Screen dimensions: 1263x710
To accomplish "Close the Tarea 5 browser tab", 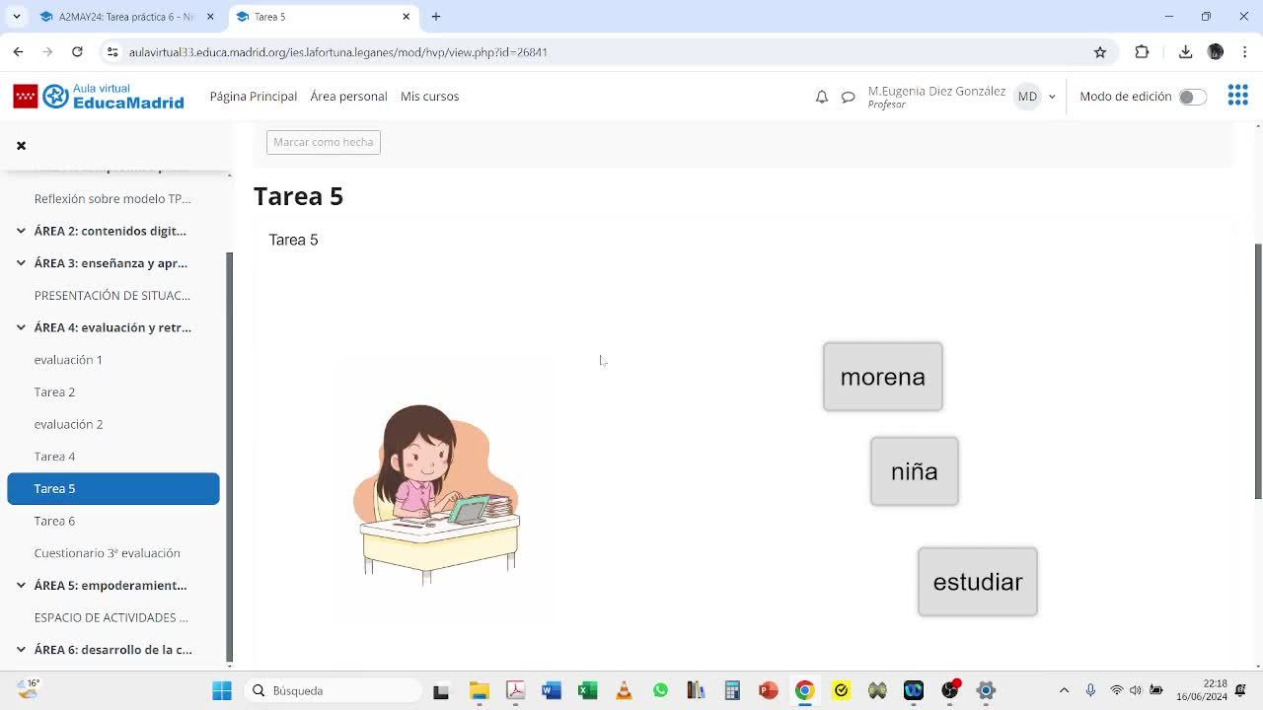I will click(x=407, y=17).
